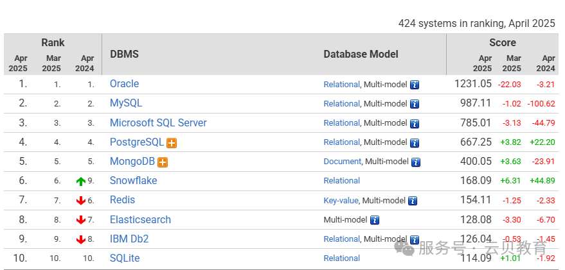Viewport: 565px width, 270px height.
Task: Click the +22.20 value in PostgreSQL row
Action: (x=543, y=142)
